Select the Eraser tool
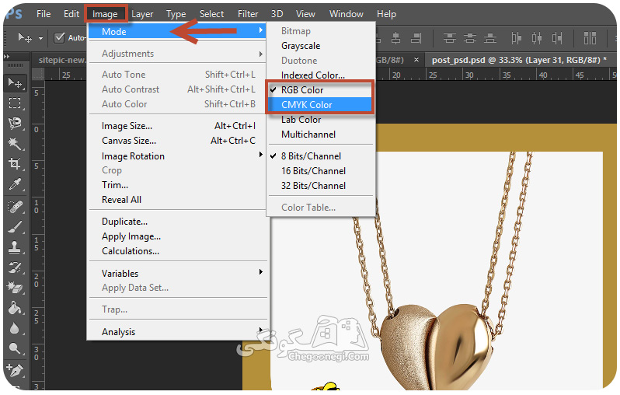The width and height of the screenshot is (620, 395). coord(15,288)
